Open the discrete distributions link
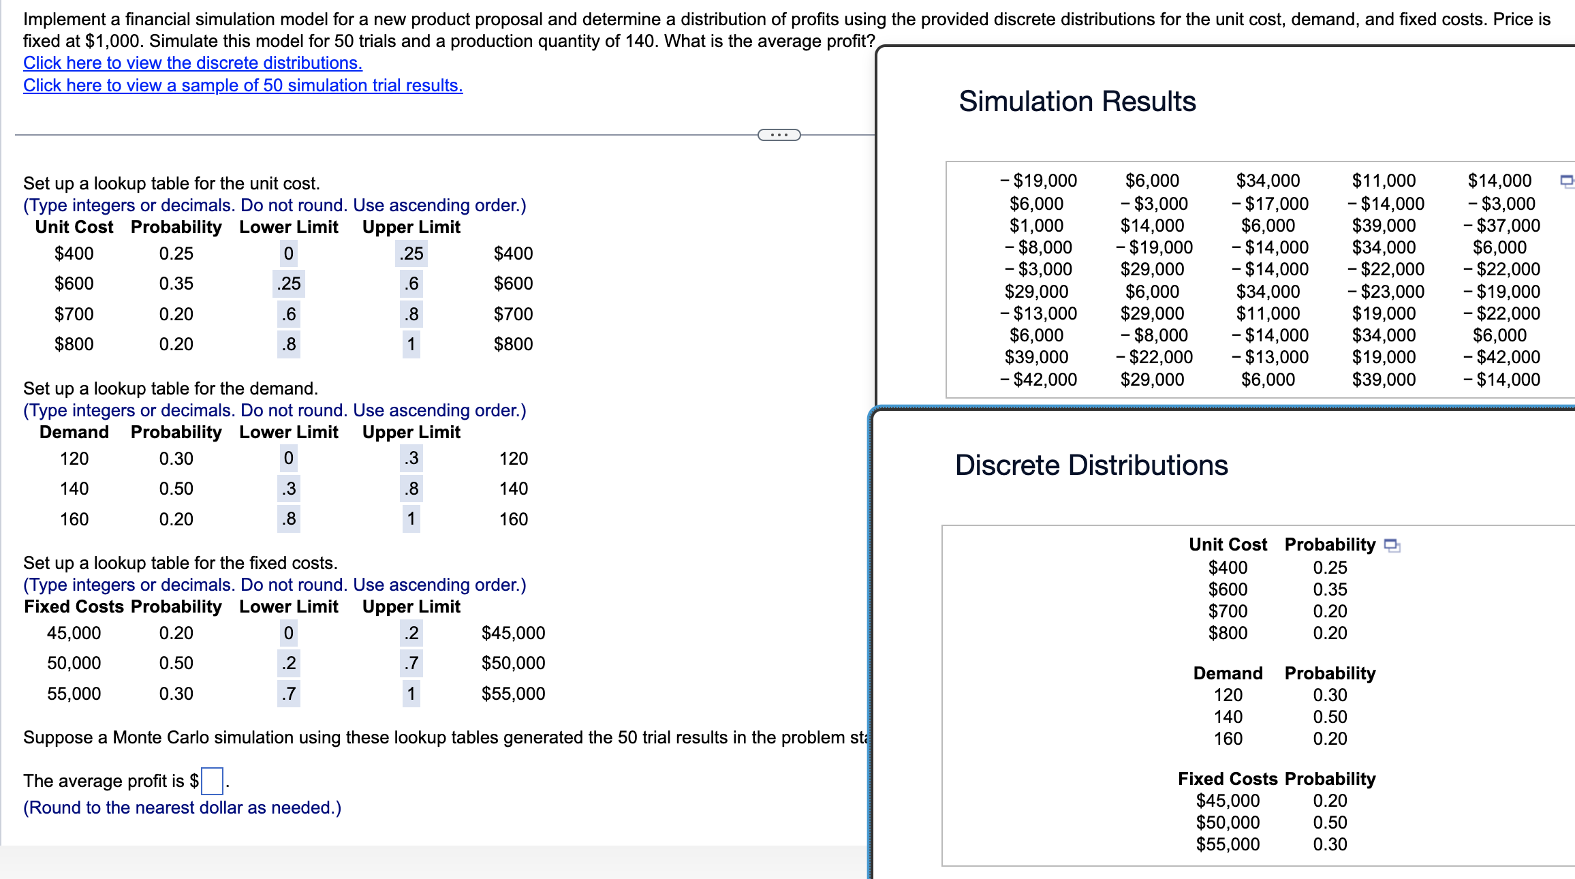The width and height of the screenshot is (1575, 879). click(191, 63)
